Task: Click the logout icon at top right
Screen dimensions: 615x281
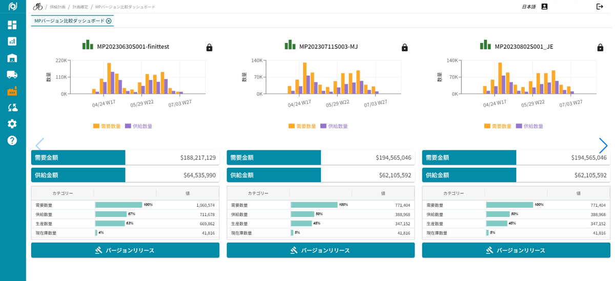Action: click(600, 7)
